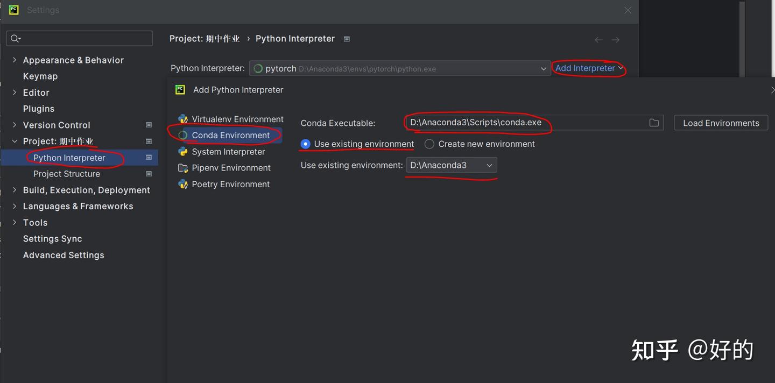Click Project: 期中作业 breadcrumb
Viewport: 775px width, 383px height.
pyautogui.click(x=205, y=39)
